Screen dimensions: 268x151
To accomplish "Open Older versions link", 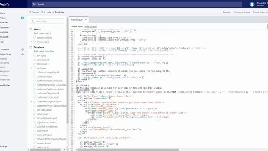I will [x=90, y=26].
